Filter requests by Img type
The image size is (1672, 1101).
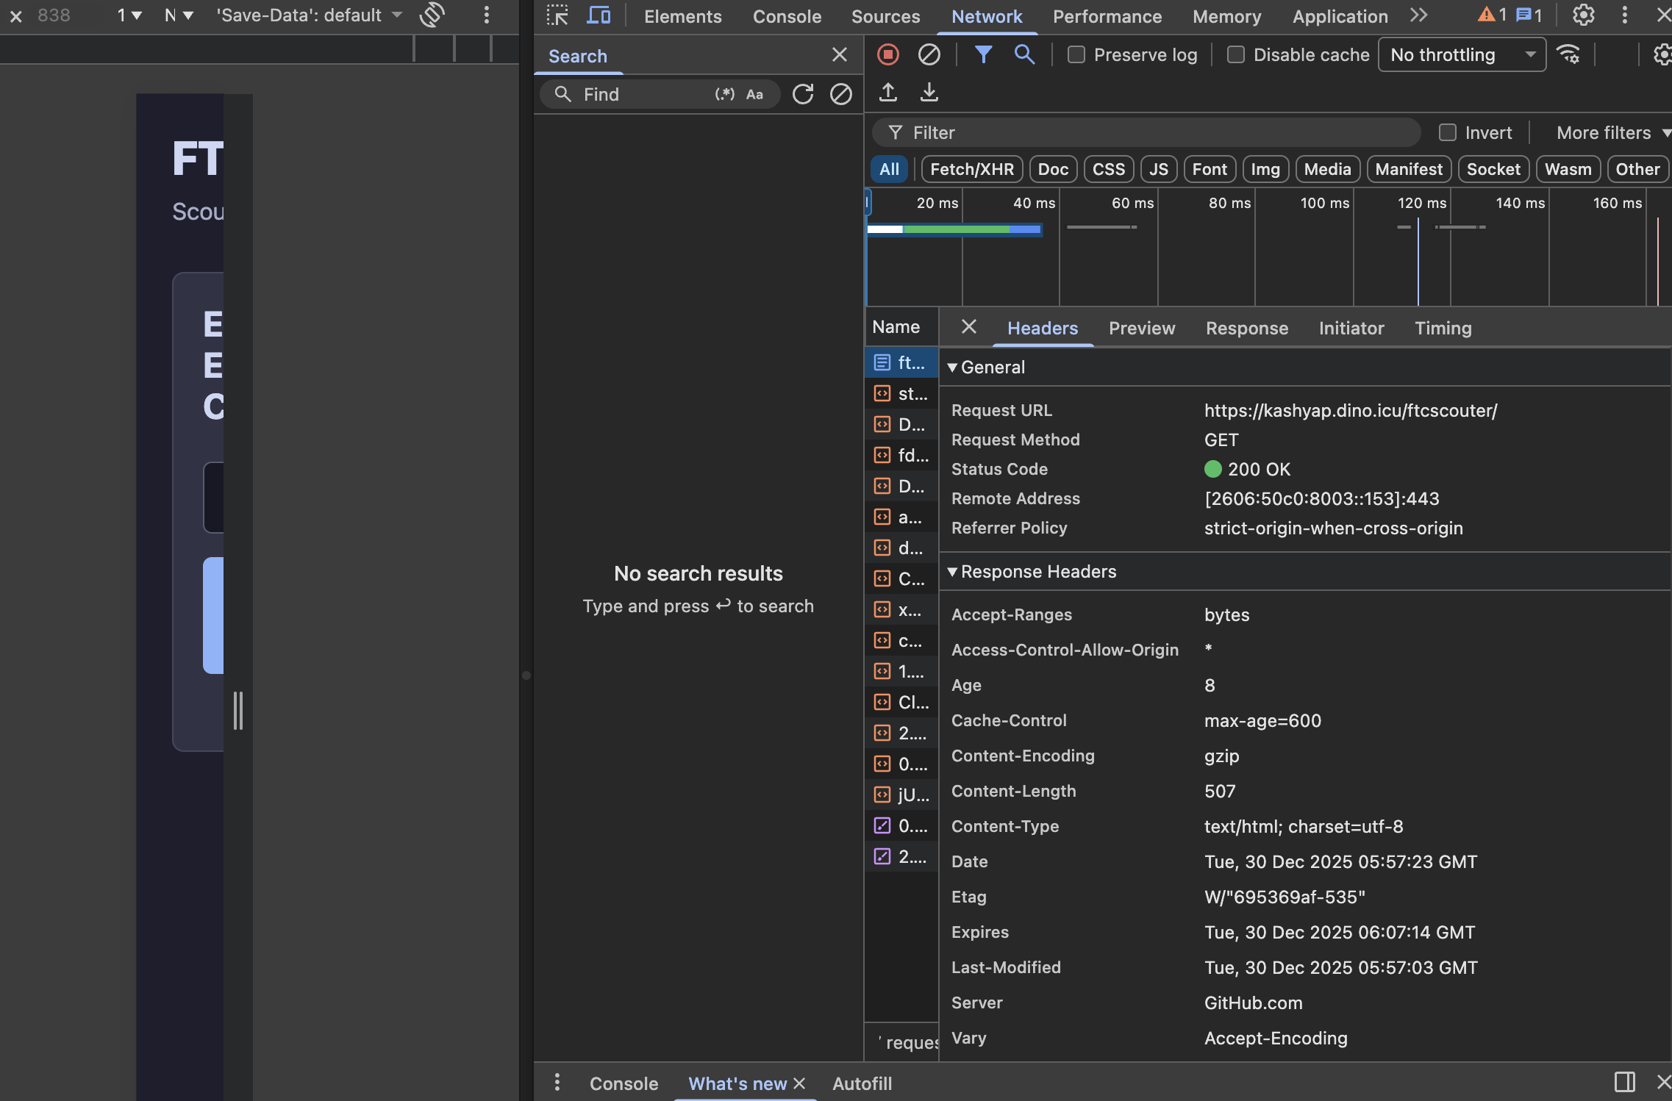tap(1265, 170)
